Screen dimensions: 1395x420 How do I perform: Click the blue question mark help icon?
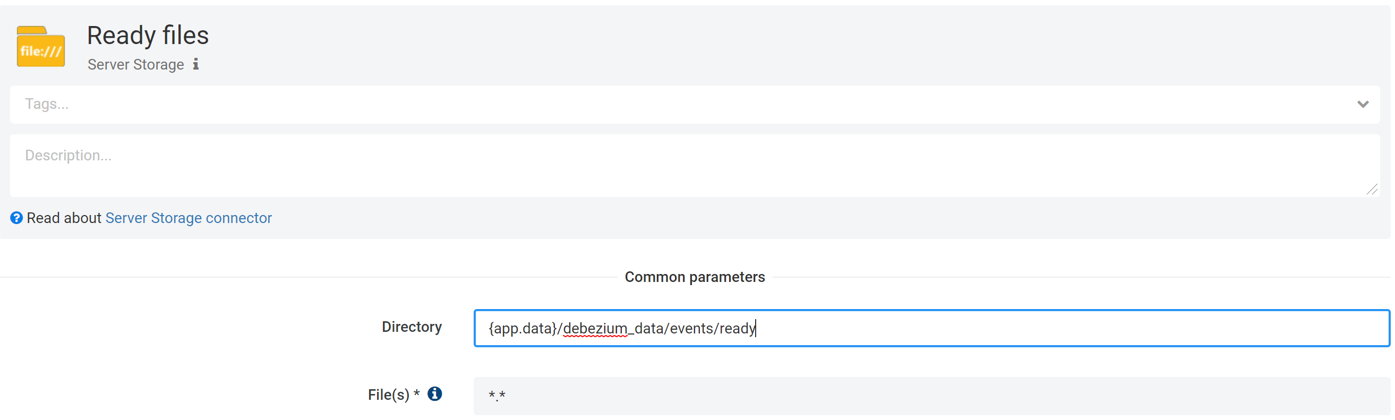16,218
